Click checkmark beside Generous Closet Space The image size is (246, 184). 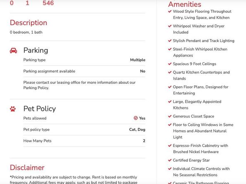coord(170,116)
